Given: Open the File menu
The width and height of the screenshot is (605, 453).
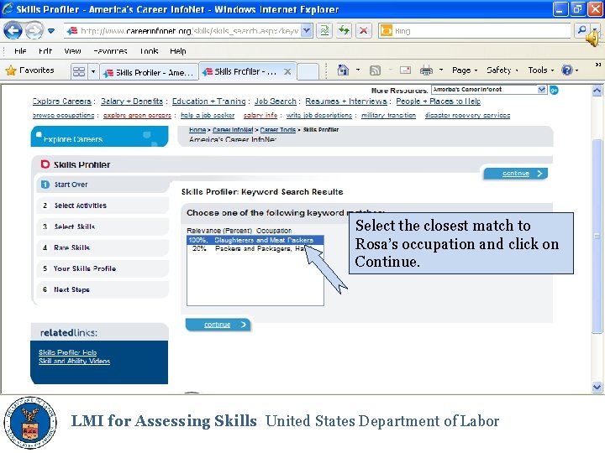Looking at the screenshot, I should pos(20,51).
